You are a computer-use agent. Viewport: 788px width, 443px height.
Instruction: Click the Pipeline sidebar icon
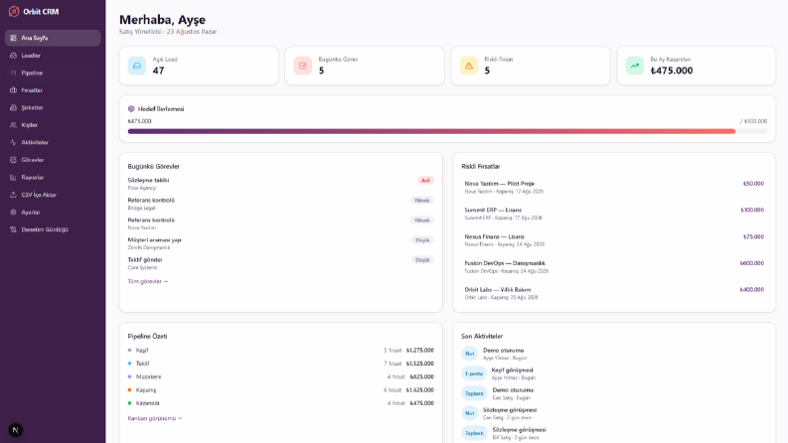[13, 73]
